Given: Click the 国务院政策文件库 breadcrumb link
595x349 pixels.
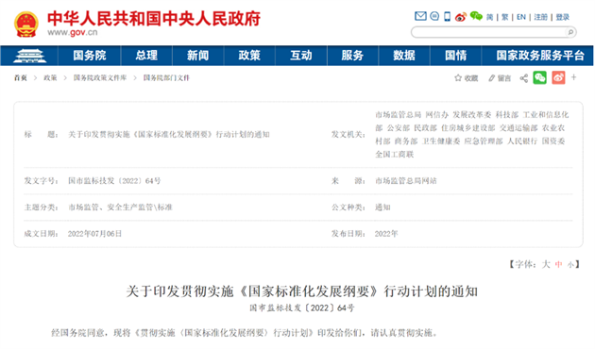Looking at the screenshot, I should coord(100,78).
